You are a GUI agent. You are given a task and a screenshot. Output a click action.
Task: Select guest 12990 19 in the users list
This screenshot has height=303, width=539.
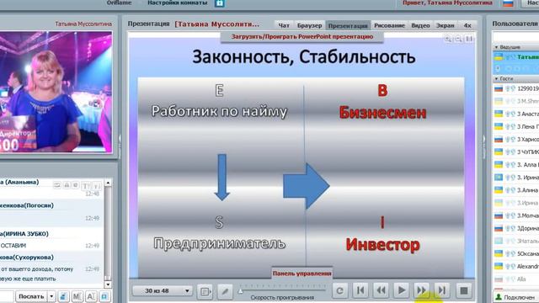click(x=516, y=88)
